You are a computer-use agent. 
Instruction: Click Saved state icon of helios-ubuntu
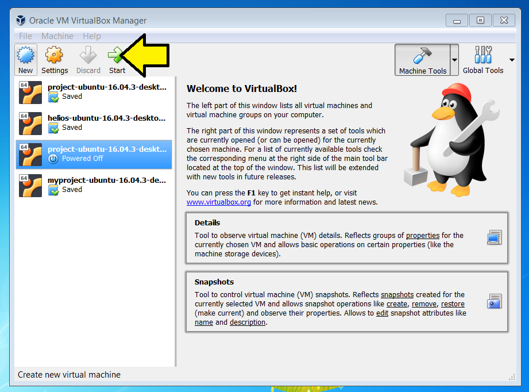click(x=53, y=128)
